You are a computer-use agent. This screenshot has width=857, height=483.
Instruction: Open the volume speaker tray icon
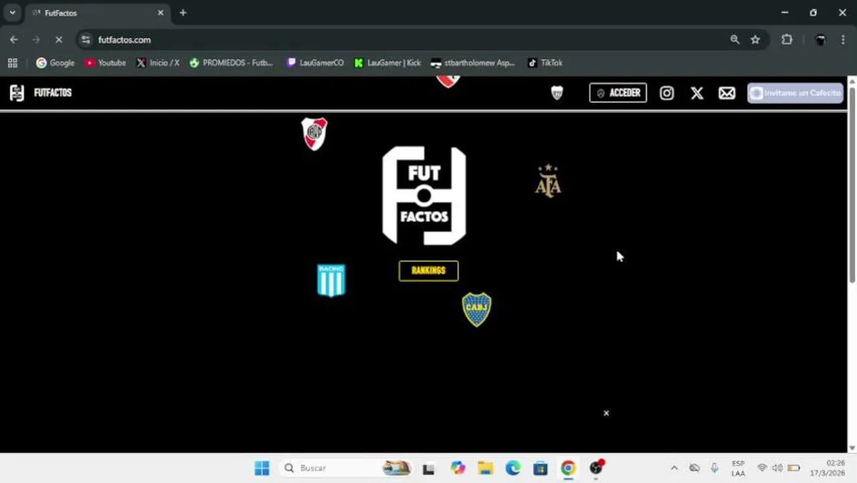(777, 468)
